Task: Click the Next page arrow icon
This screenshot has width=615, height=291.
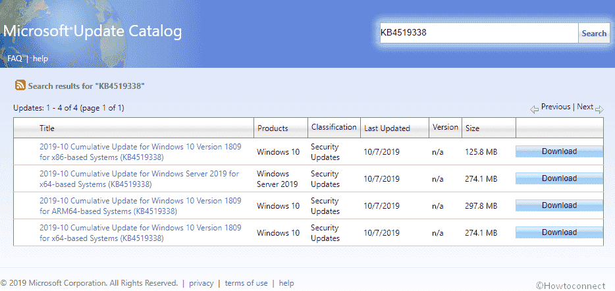Action: (x=599, y=110)
